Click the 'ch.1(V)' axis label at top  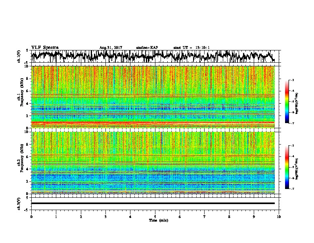[x=19, y=56]
